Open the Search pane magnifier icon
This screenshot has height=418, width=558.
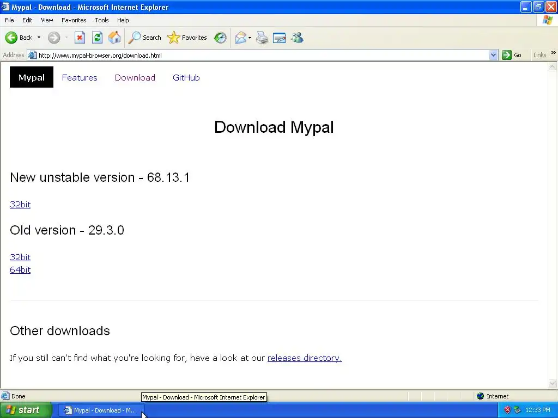(x=135, y=38)
